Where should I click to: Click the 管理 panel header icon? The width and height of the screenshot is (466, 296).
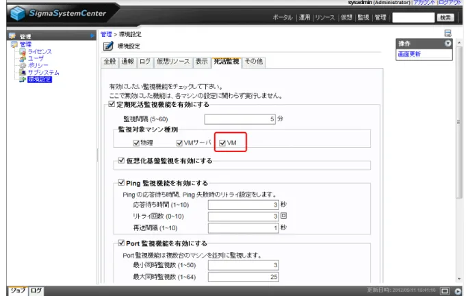(x=12, y=36)
